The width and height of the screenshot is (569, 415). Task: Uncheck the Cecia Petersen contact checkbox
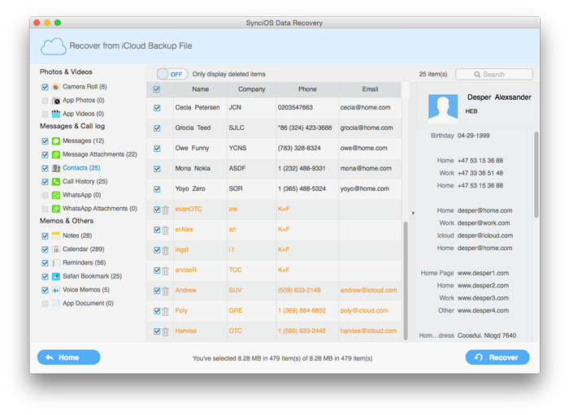coord(157,108)
